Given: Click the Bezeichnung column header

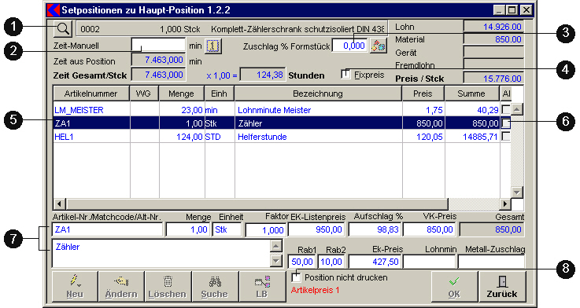Looking at the screenshot, I should point(318,93).
